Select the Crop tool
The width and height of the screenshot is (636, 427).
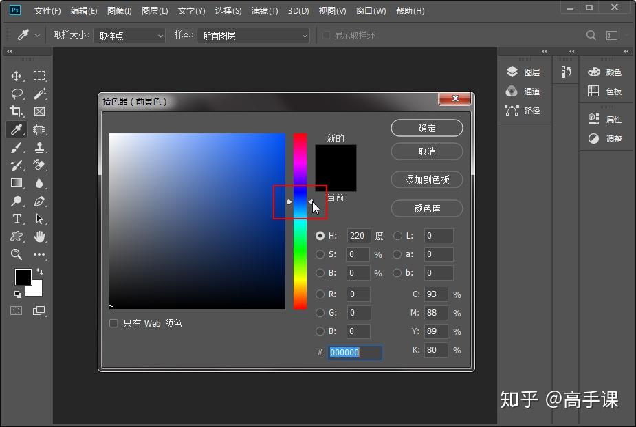tap(17, 111)
